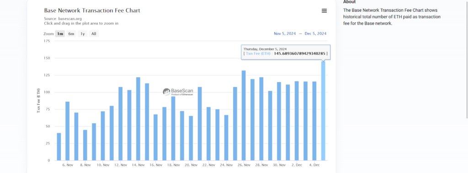Edit the Dec 5, 2024 end date
The width and height of the screenshot is (468, 173).
[315, 34]
